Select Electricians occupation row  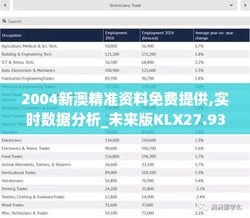(x=125, y=140)
